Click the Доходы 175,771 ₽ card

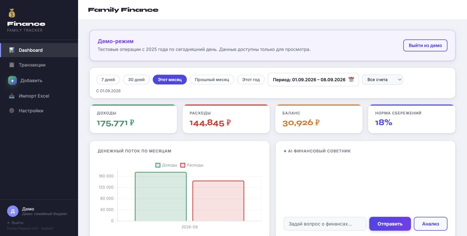(x=133, y=119)
